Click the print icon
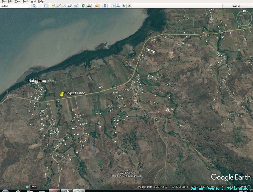The height and width of the screenshot is (192, 253). 118,6
